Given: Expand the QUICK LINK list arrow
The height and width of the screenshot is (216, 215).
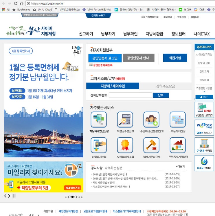Looking at the screenshot, I should [x=204, y=92].
